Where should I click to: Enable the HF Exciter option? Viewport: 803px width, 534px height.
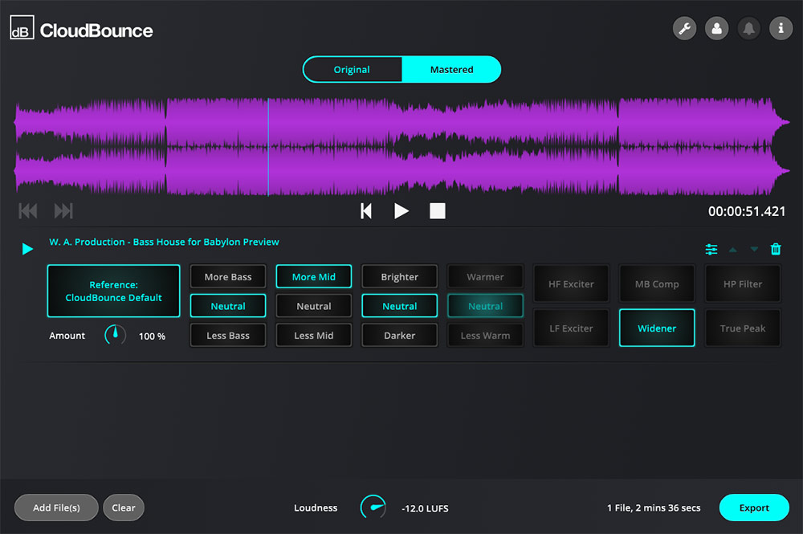coord(571,284)
